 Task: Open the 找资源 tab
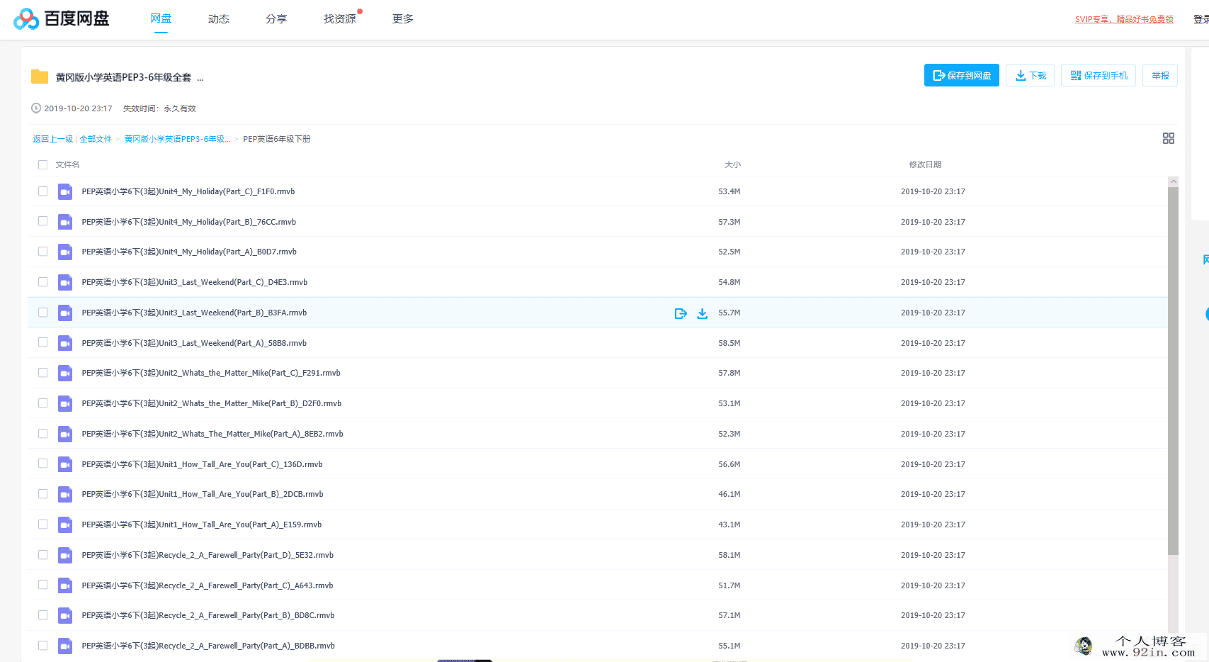(x=340, y=18)
